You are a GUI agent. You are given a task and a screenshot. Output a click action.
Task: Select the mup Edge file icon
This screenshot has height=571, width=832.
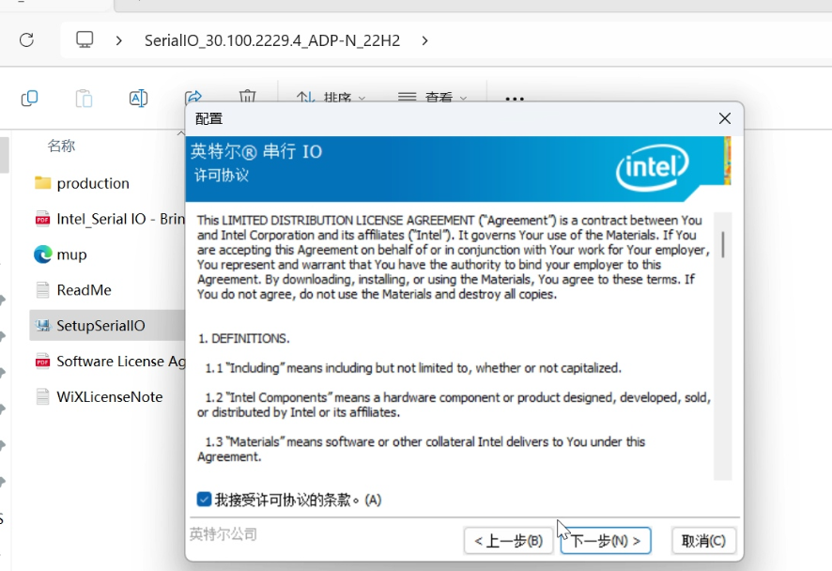pyautogui.click(x=42, y=255)
